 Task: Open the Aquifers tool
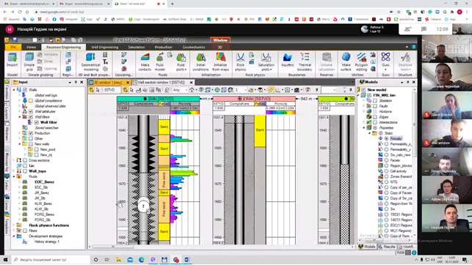pyautogui.click(x=287, y=60)
